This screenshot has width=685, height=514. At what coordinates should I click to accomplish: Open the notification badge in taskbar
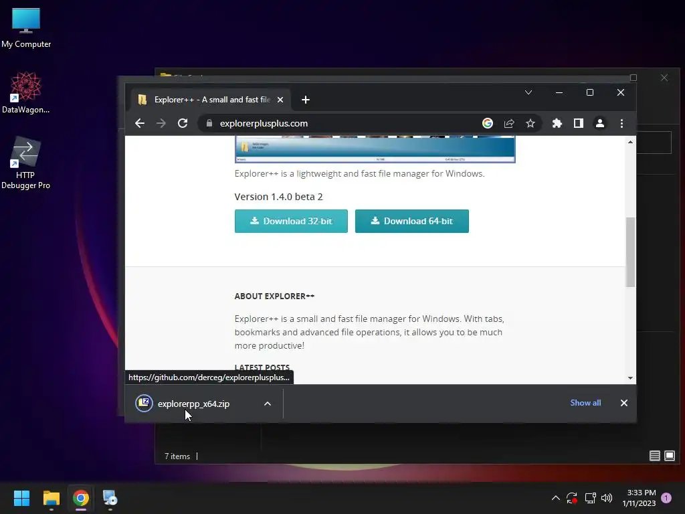[x=666, y=498]
